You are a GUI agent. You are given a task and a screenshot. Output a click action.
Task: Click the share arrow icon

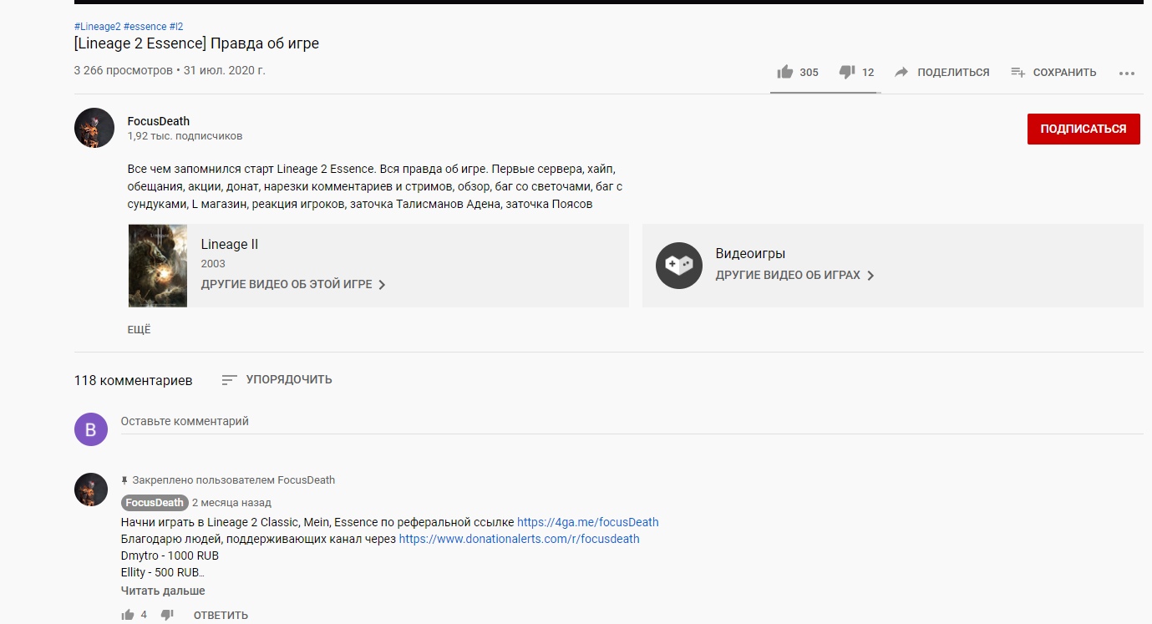901,72
